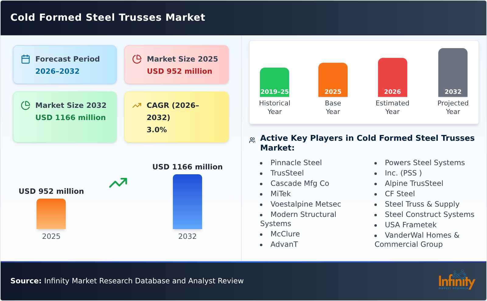Image resolution: width=487 pixels, height=301 pixels.
Task: Click the pie chart icon on Market Size 2032 card
Action: (x=26, y=105)
